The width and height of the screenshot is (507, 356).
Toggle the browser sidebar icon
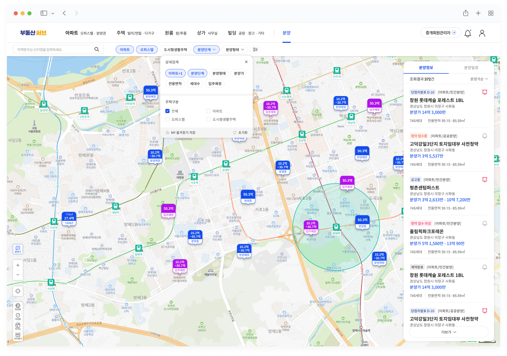(x=44, y=13)
